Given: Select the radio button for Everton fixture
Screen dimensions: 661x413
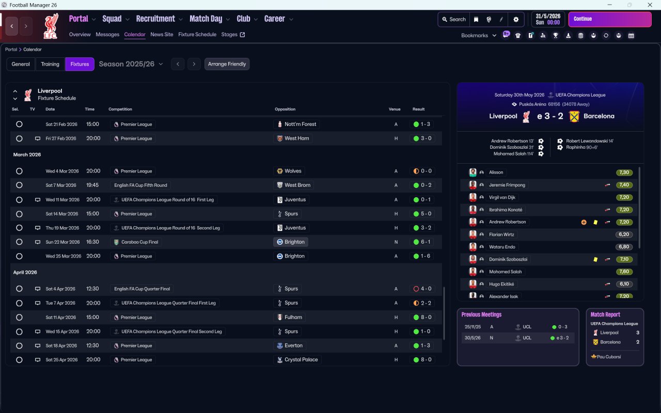Looking at the screenshot, I should [x=19, y=345].
